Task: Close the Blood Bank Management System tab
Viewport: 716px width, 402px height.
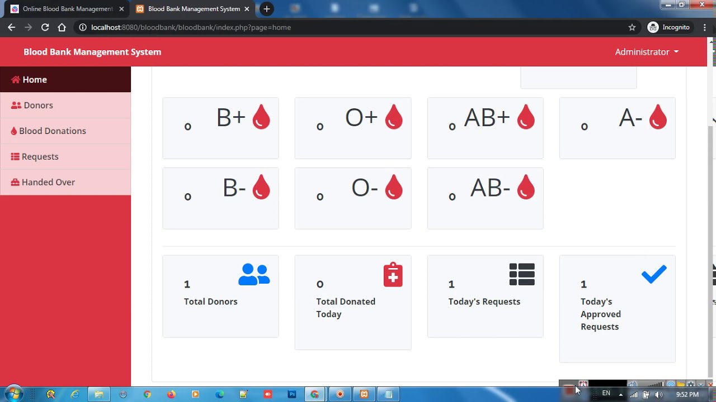Action: [x=247, y=9]
